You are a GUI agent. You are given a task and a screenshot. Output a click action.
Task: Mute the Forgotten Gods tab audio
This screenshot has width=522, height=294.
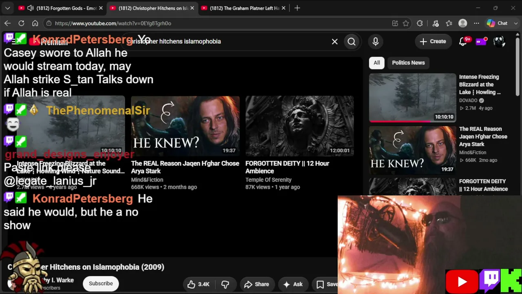(31, 8)
